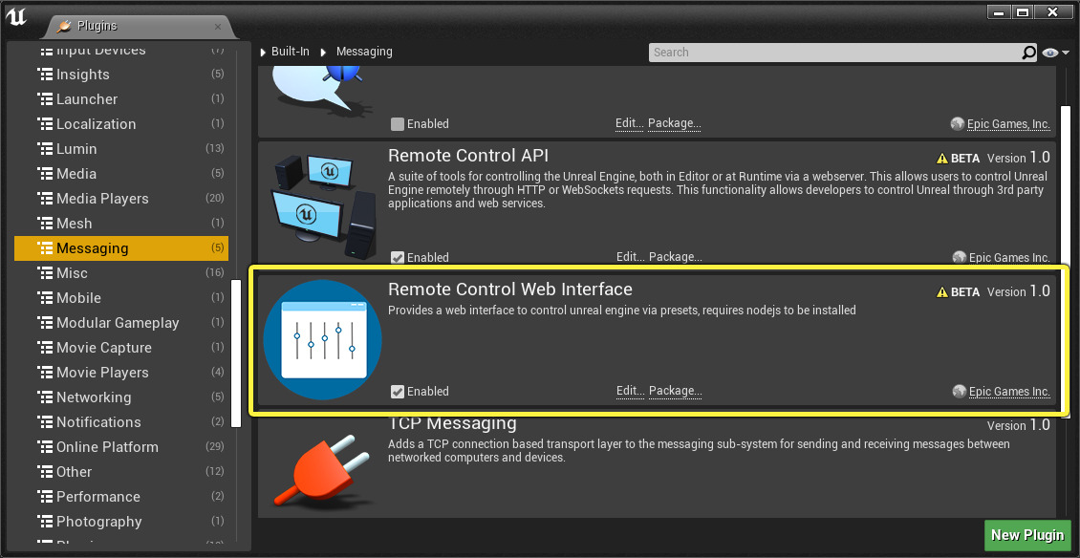Open Epic Games Inc. link for Web Interface plugin

(1009, 392)
